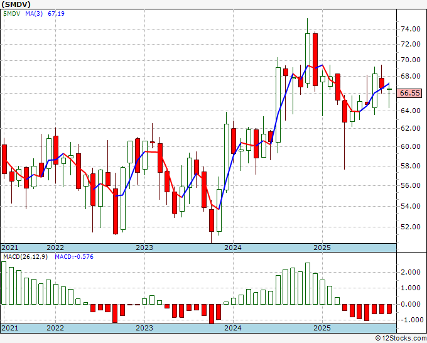This screenshot has width=427, height=343.
Task: Click the MACD:-0.576 value
Action: tap(74, 257)
